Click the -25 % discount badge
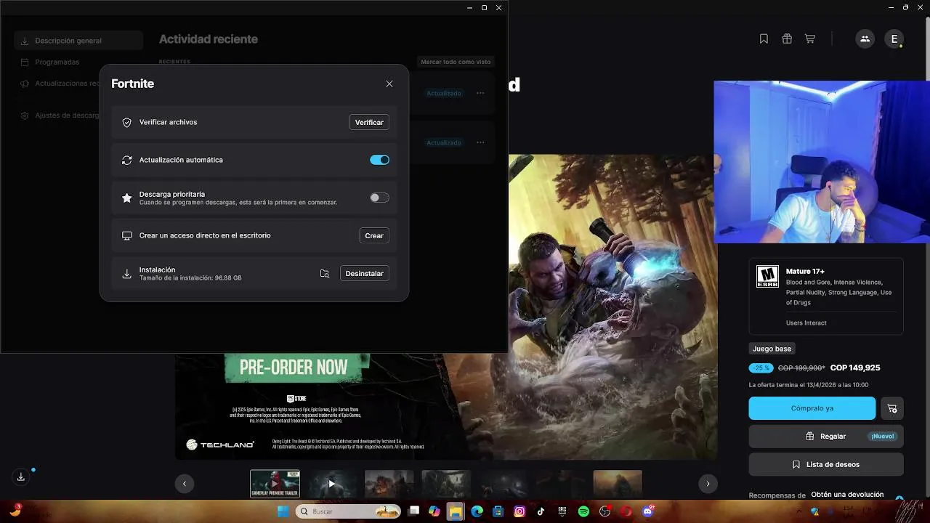 761,368
